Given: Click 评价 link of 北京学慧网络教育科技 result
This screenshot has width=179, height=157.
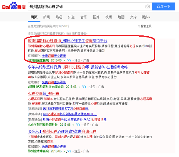Looking at the screenshot, I should [x=87, y=125].
